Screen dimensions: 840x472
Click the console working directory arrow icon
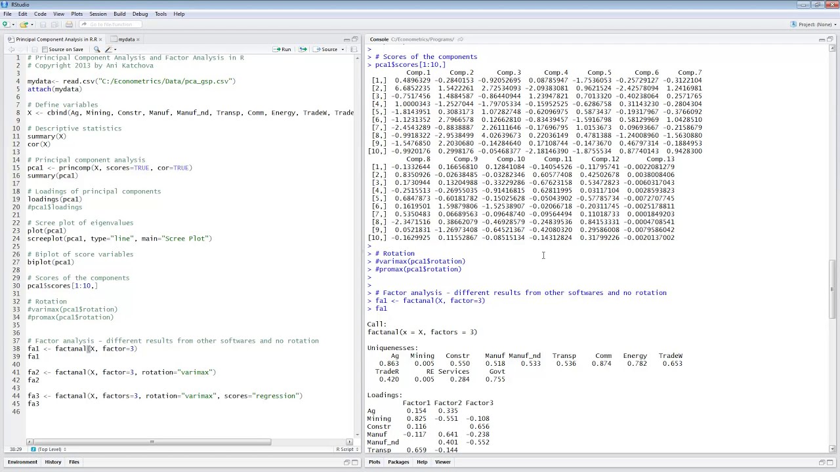(461, 39)
